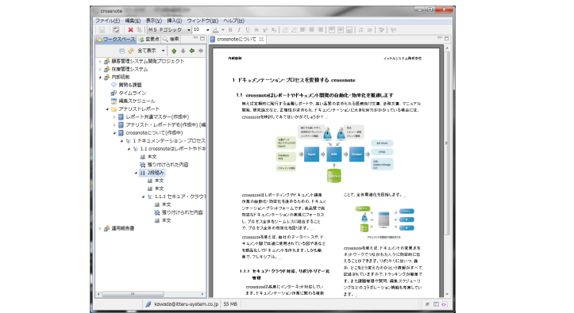Click the collapse all icon in workspace toolbar
574x313 pixels.
point(122,51)
